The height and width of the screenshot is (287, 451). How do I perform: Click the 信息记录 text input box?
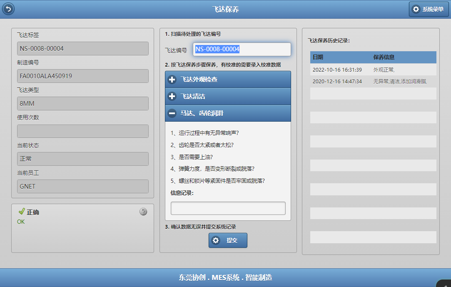point(228,208)
